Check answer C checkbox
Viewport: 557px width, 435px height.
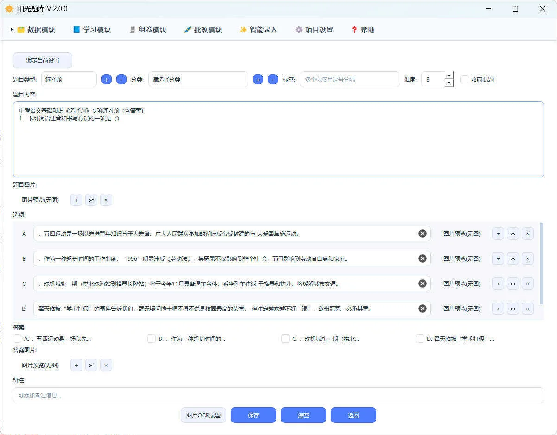(285, 339)
